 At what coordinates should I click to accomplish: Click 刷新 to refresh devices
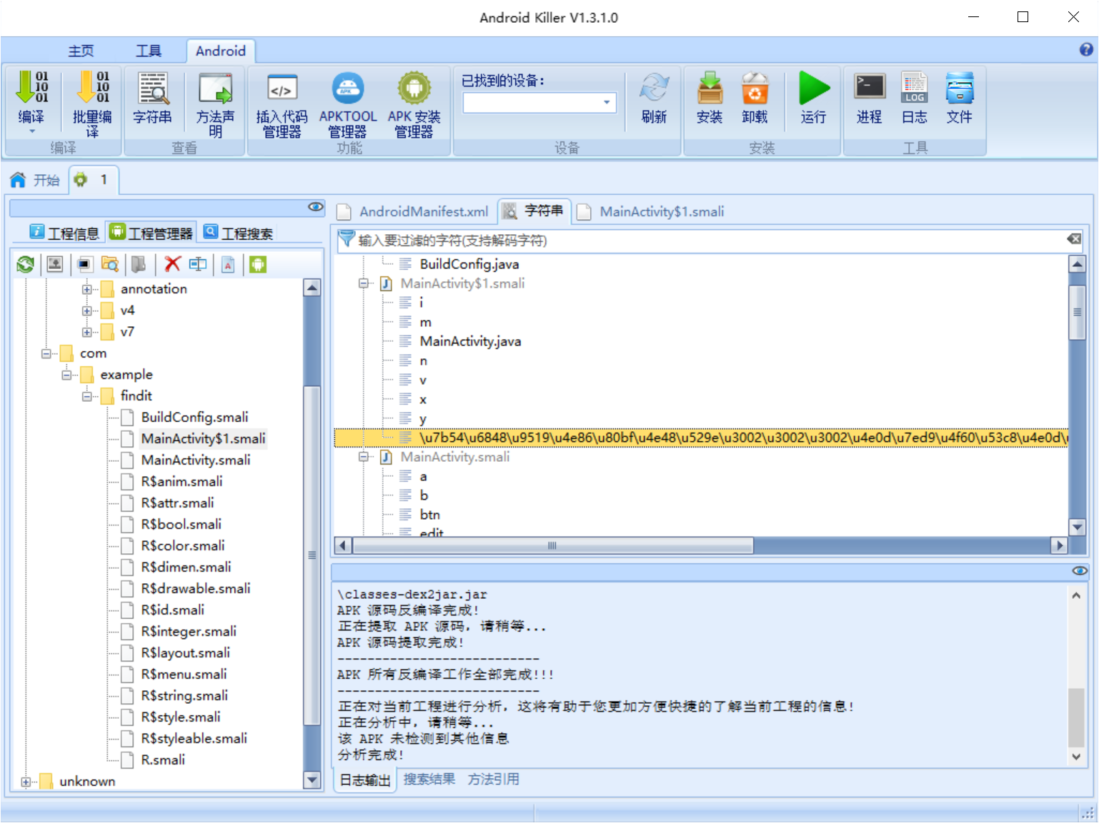[x=654, y=98]
